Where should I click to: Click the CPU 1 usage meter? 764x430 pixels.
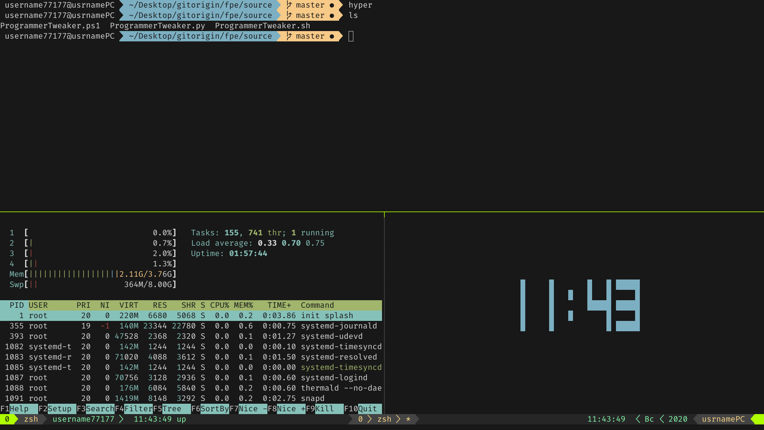coord(93,233)
